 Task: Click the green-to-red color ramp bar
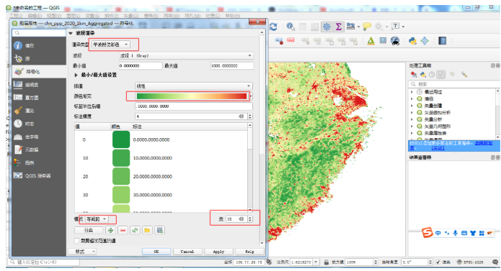click(x=192, y=96)
